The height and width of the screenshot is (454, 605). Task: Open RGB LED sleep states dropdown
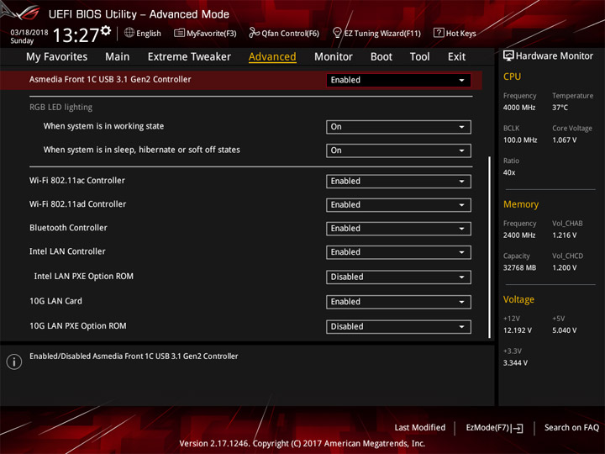point(398,150)
